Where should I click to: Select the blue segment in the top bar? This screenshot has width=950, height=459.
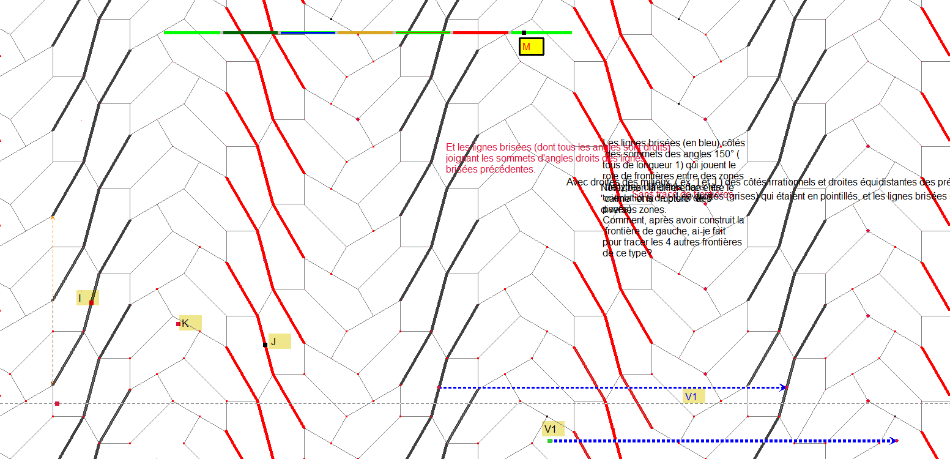click(x=308, y=32)
